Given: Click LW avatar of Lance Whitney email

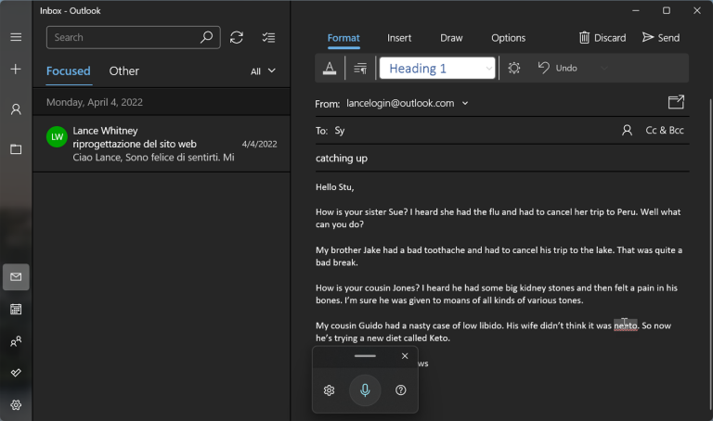Looking at the screenshot, I should [57, 136].
